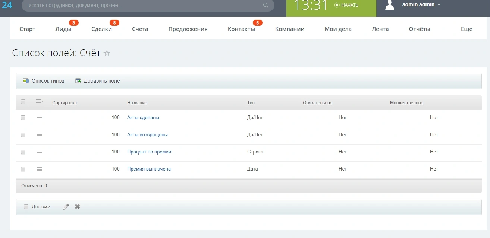
Task: Open the Контакты tab
Action: pyautogui.click(x=241, y=29)
